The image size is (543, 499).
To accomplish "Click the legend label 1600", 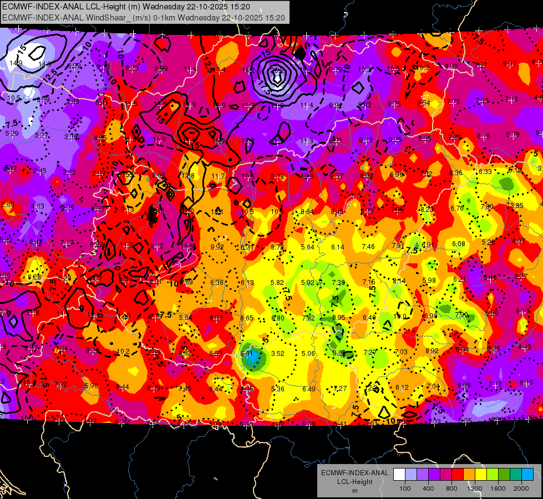I will tap(498, 488).
